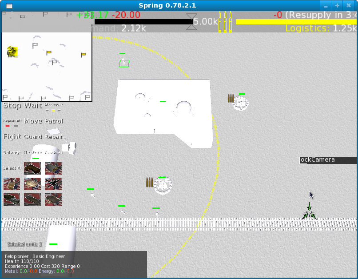Click the three yellow bullets logistics icon
The height and width of the screenshot is (279, 358).
point(225,22)
